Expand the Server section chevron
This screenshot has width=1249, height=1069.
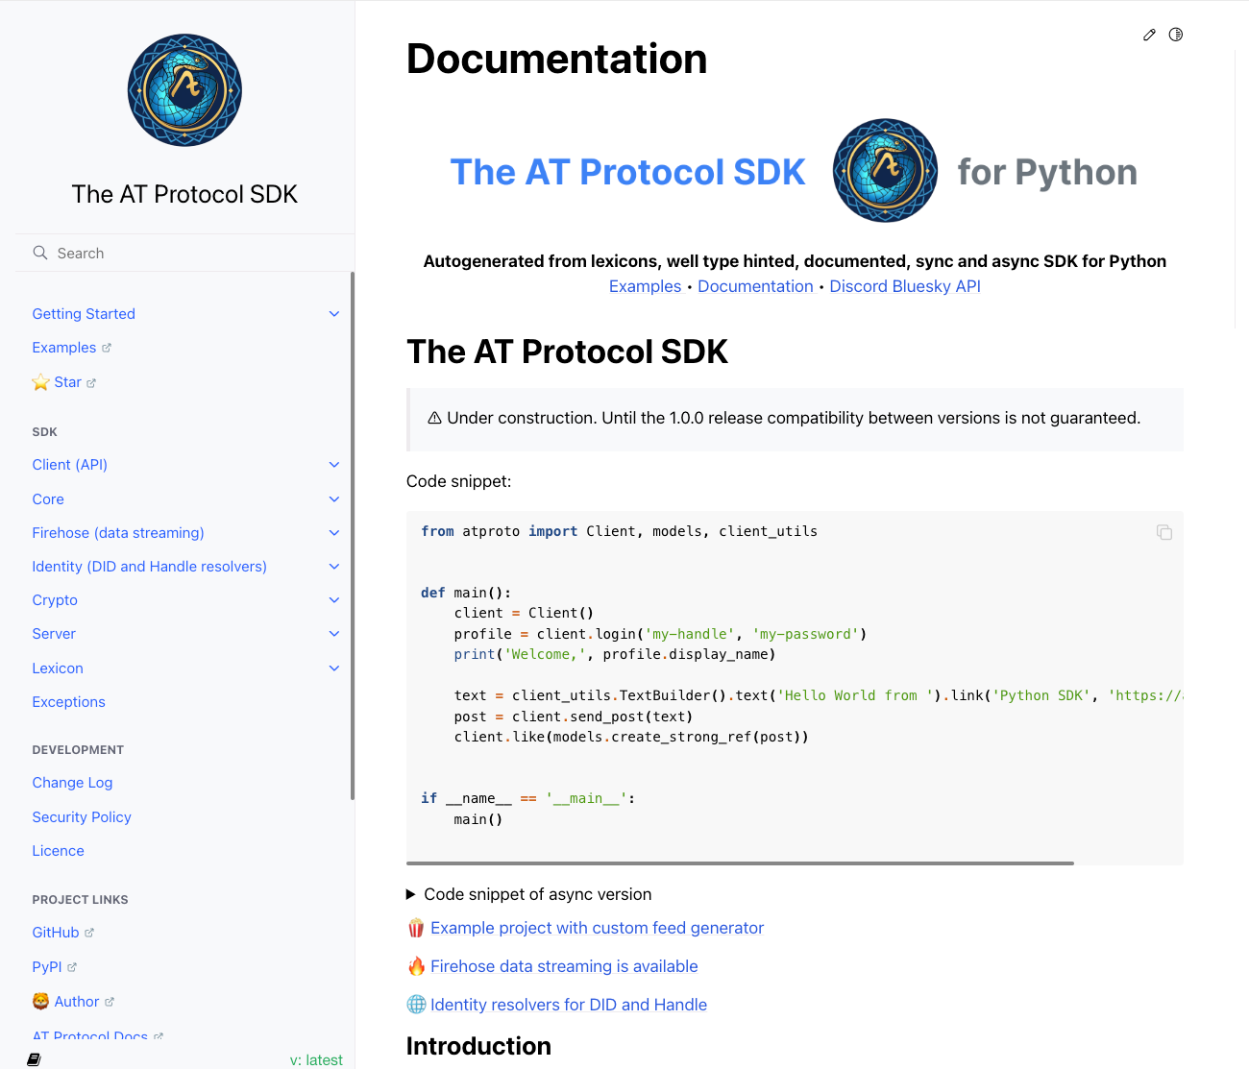(334, 634)
